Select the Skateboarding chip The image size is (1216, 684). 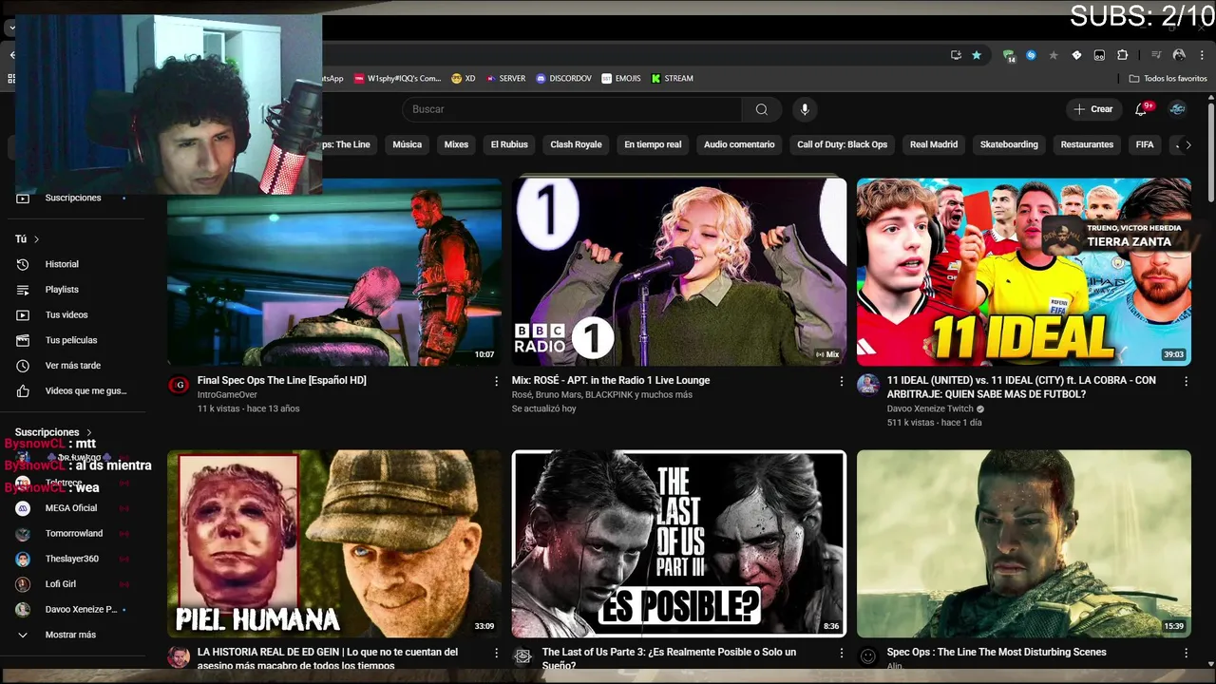click(x=1009, y=144)
